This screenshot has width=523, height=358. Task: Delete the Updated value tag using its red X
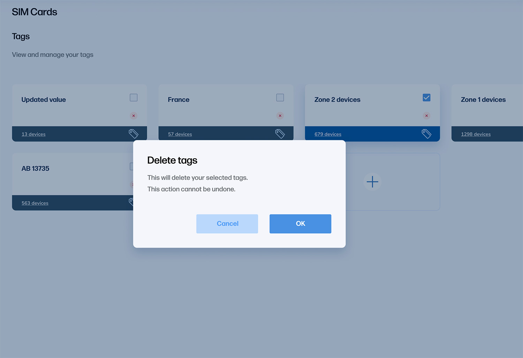134,116
